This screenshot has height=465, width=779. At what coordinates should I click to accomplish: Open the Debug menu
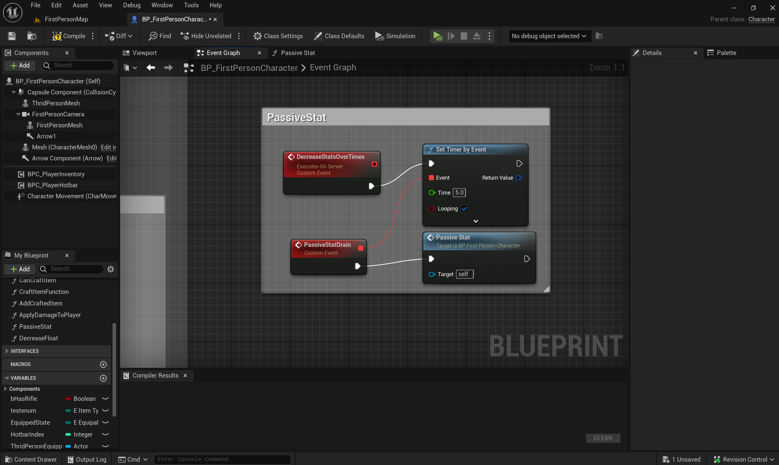click(132, 5)
